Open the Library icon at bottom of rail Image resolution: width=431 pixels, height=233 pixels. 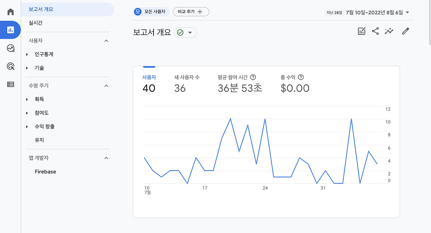10,84
